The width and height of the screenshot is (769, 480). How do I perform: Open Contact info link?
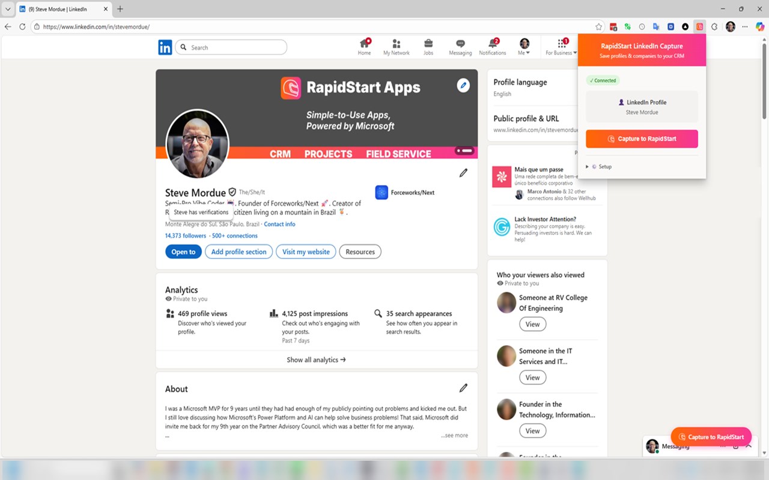coord(279,224)
